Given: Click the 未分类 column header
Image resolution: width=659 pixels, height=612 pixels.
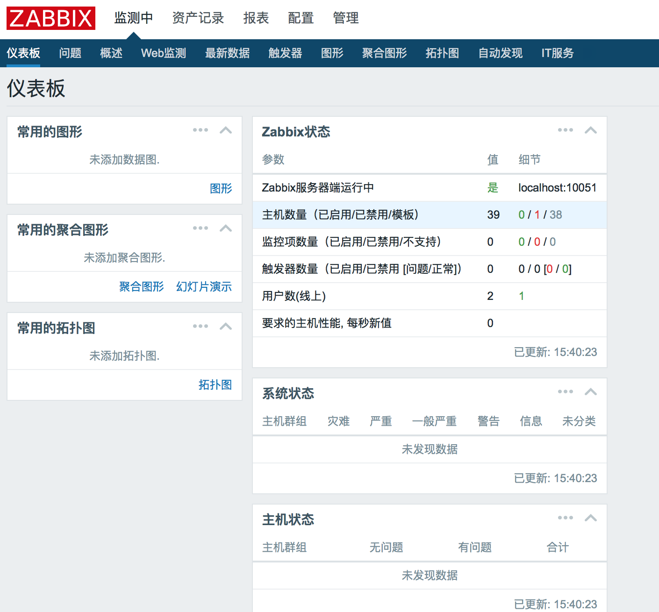Looking at the screenshot, I should [579, 421].
